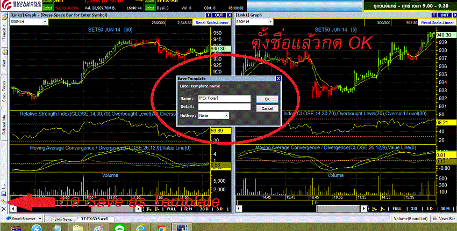Click the F- zoom icon on left graph

157,209
